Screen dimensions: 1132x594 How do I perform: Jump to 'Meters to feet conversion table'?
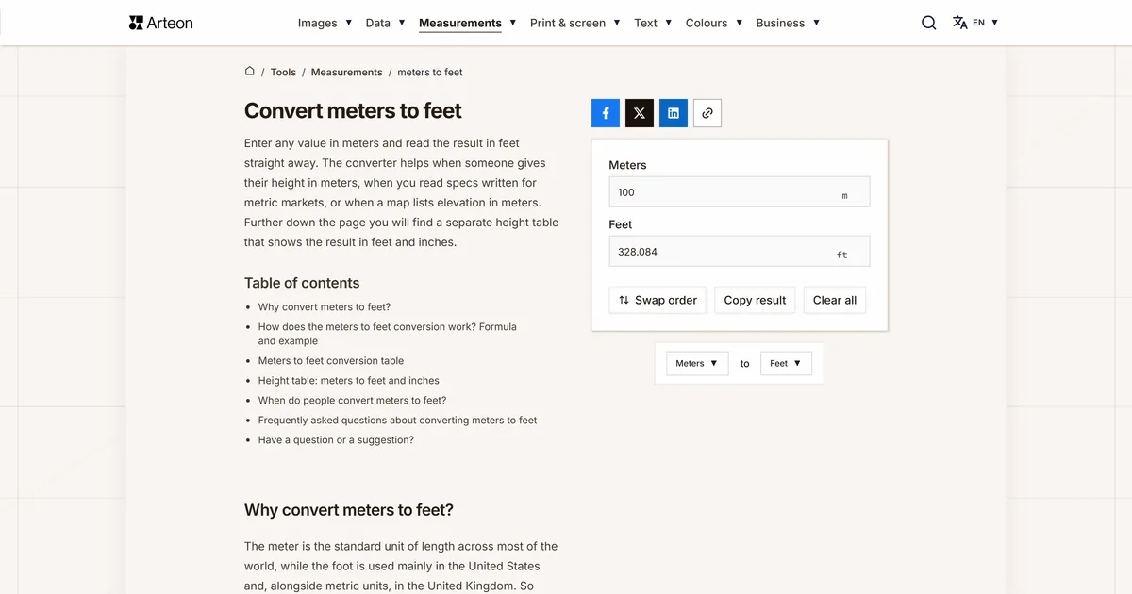331,360
